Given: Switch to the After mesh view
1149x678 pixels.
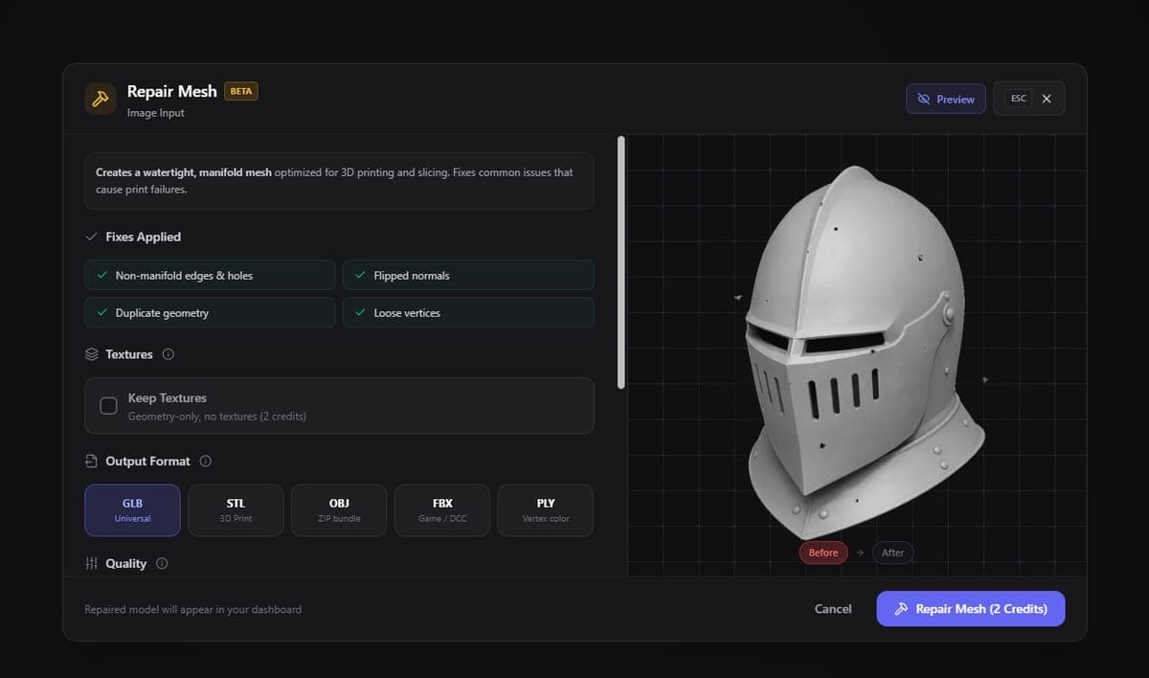Looking at the screenshot, I should pyautogui.click(x=892, y=553).
